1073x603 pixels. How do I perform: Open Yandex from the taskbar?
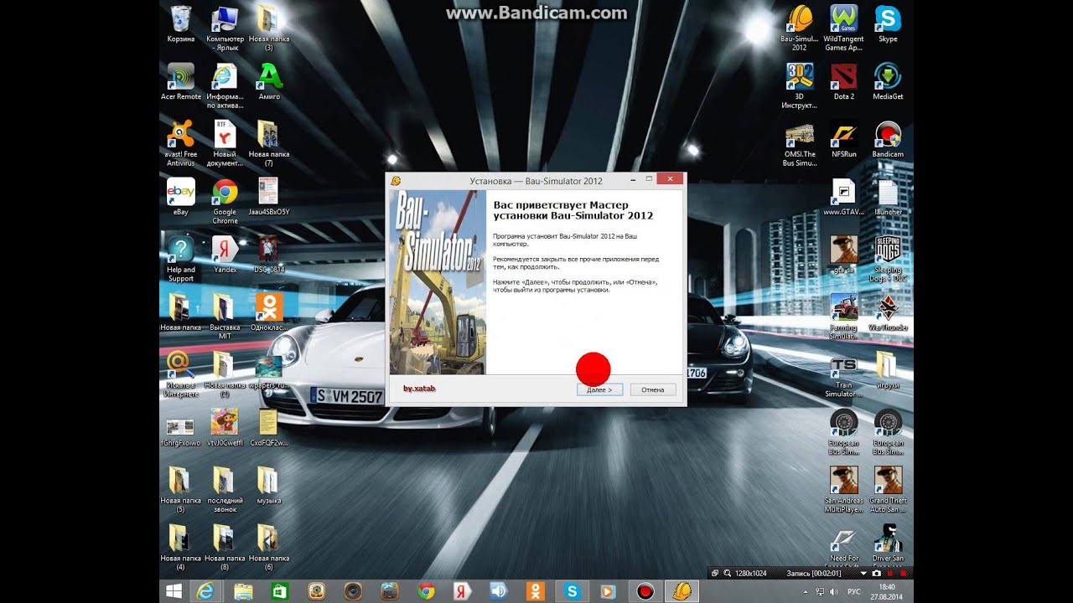pyautogui.click(x=462, y=591)
